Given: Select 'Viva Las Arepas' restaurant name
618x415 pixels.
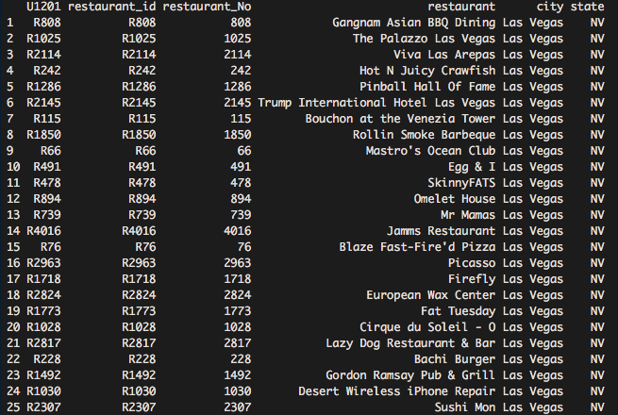Looking at the screenshot, I should [x=444, y=55].
